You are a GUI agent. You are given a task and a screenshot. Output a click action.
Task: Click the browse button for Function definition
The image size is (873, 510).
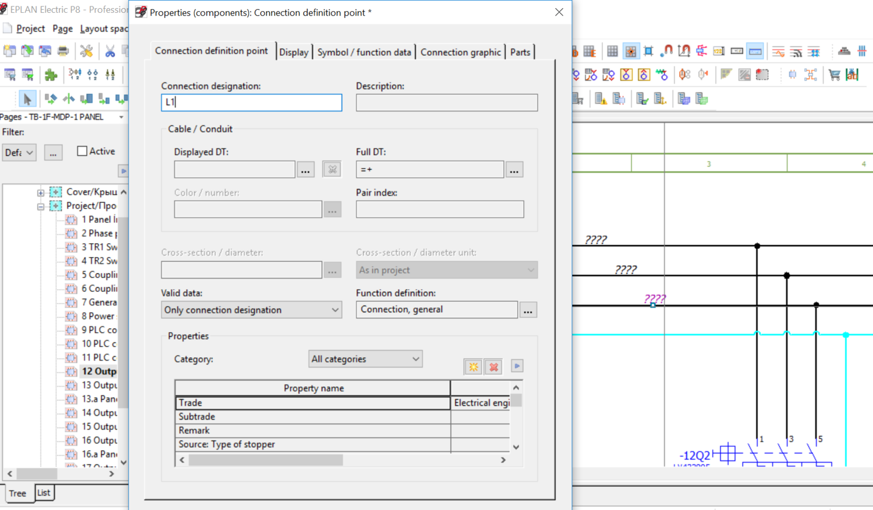(x=528, y=310)
